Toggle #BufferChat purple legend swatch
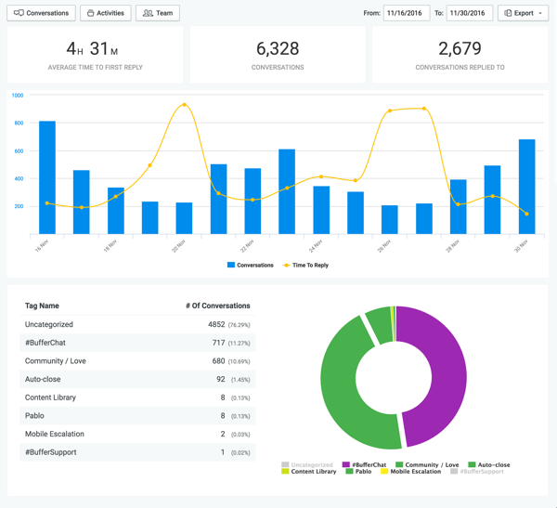Image resolution: width=557 pixels, height=508 pixels. click(346, 464)
